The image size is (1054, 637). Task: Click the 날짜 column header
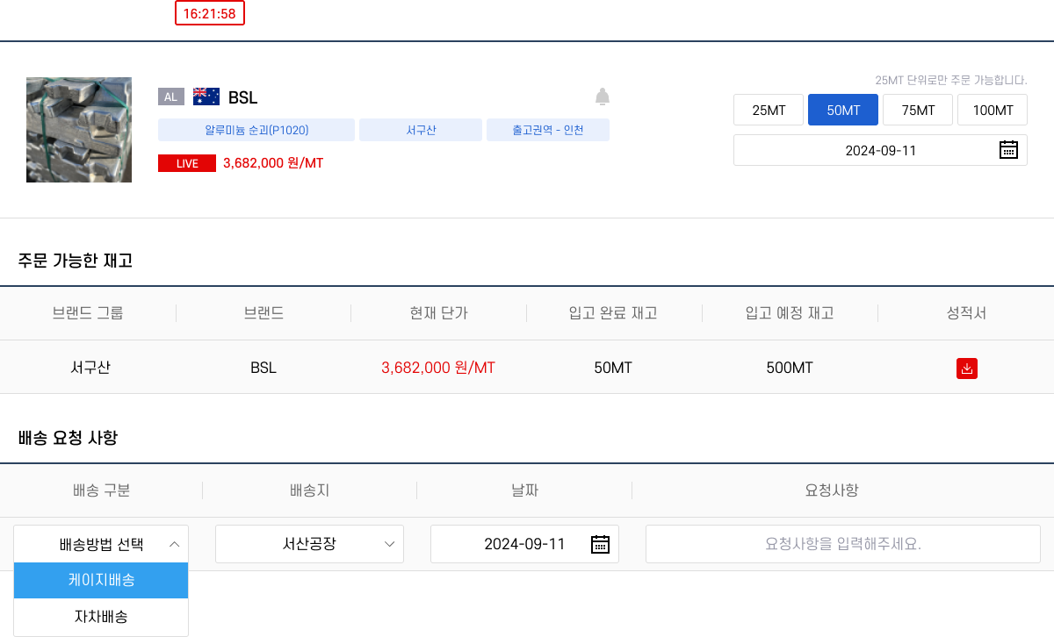pos(524,490)
